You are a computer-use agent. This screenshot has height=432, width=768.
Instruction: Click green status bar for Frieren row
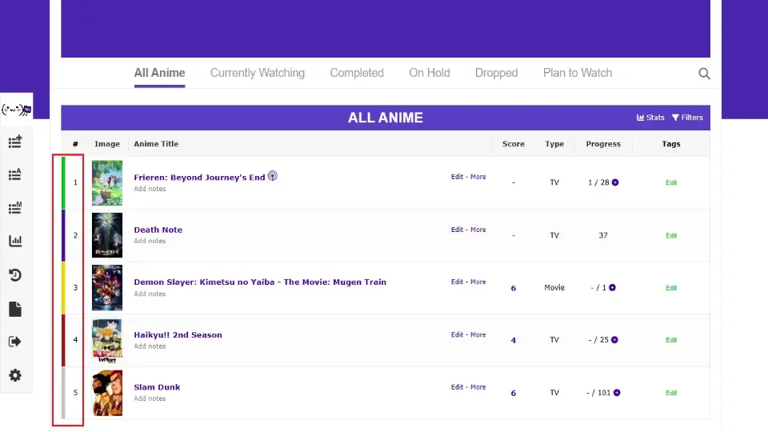pos(63,182)
